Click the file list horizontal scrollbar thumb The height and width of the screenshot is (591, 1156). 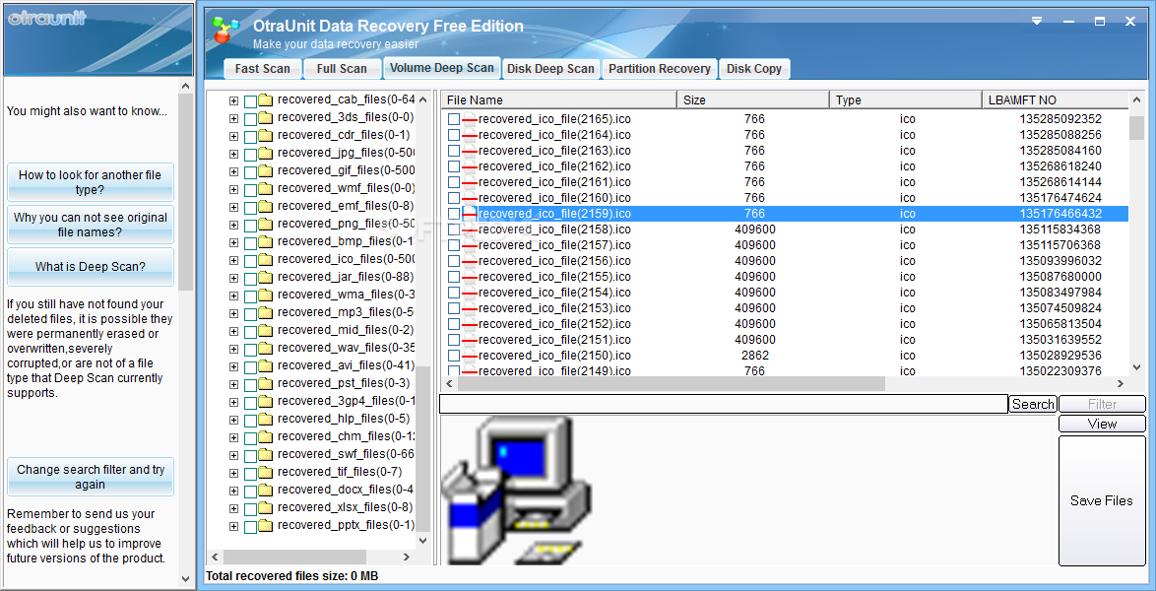tap(671, 384)
